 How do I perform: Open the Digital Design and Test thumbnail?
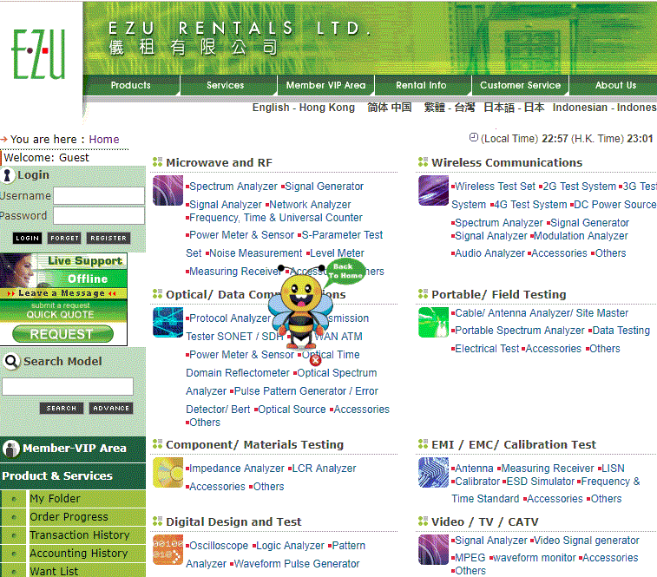(168, 549)
